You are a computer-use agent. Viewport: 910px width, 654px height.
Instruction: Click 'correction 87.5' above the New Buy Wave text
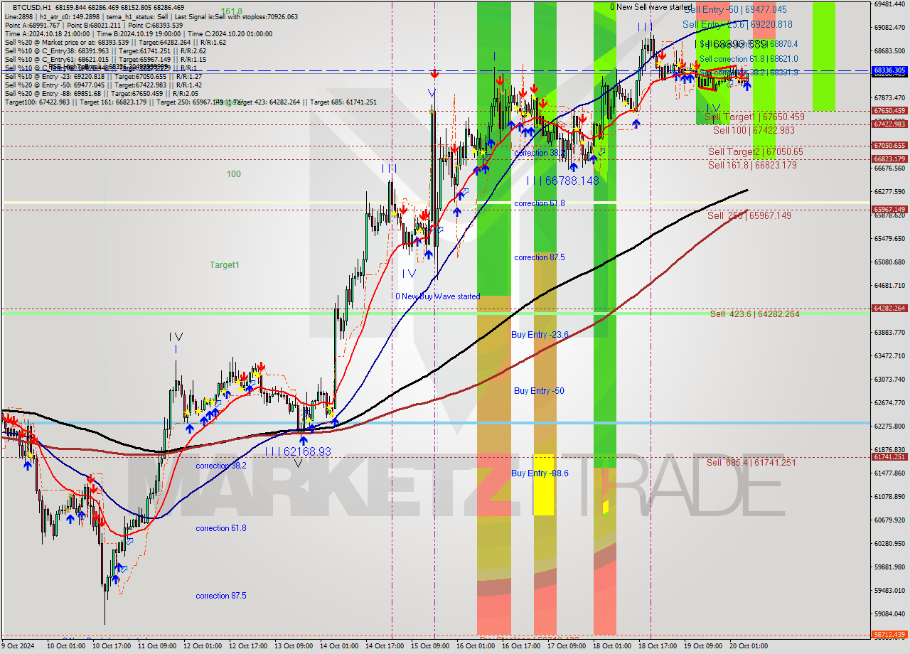point(540,257)
